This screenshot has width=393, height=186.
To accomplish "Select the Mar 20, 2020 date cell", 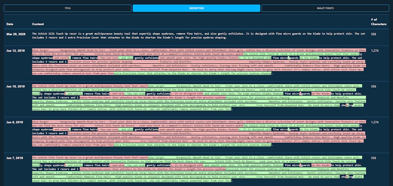I will click(x=16, y=34).
